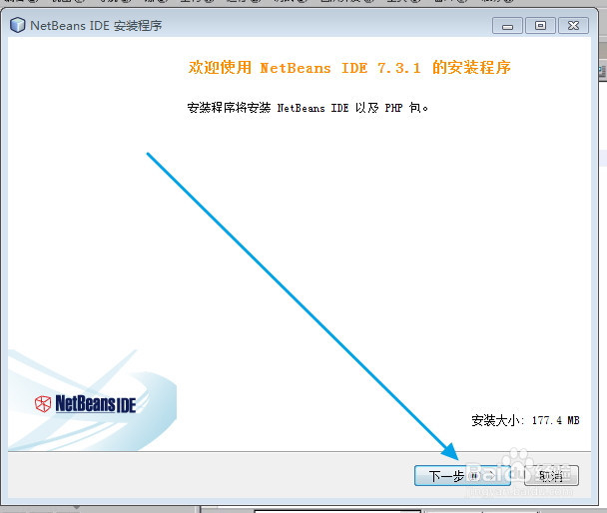Click the text 安装程序将安装 NetBeans IDE 以及 PHP 包
The image size is (607, 513).
(307, 108)
